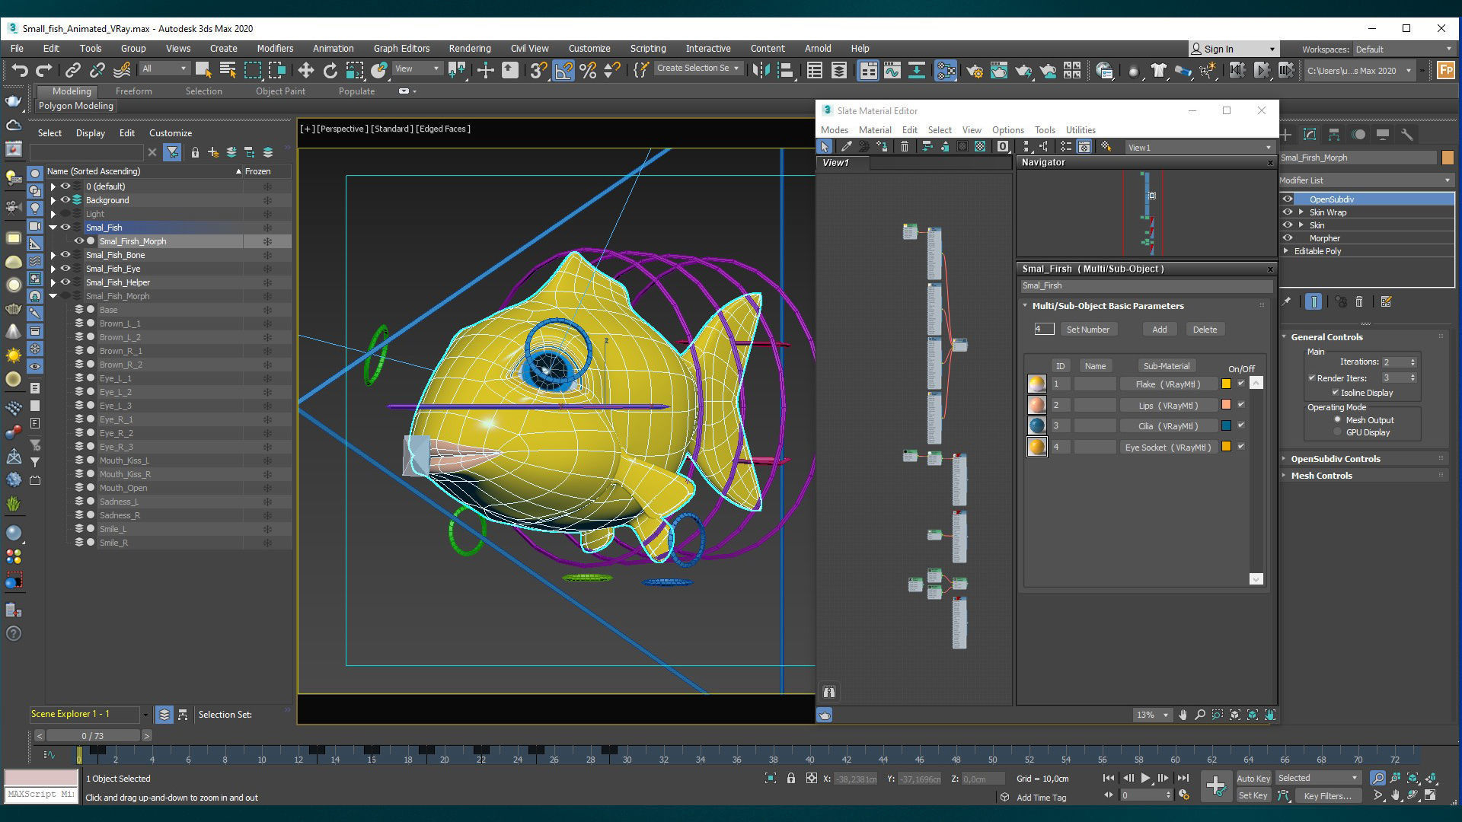Image resolution: width=1462 pixels, height=822 pixels.
Task: Select the Select and Link chain tool
Action: tap(72, 71)
